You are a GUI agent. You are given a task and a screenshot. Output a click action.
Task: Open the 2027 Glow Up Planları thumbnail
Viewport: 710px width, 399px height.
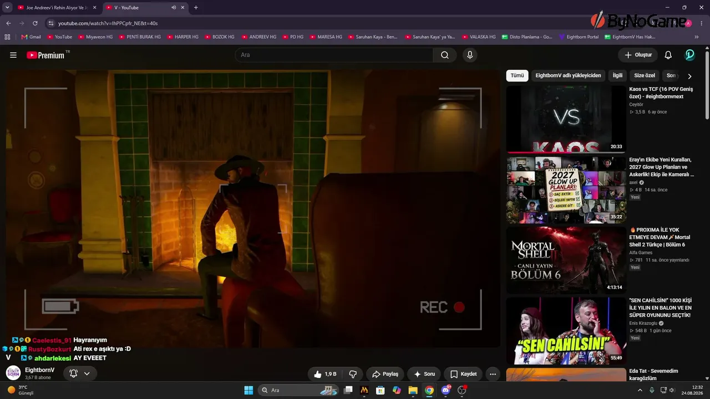tap(566, 190)
